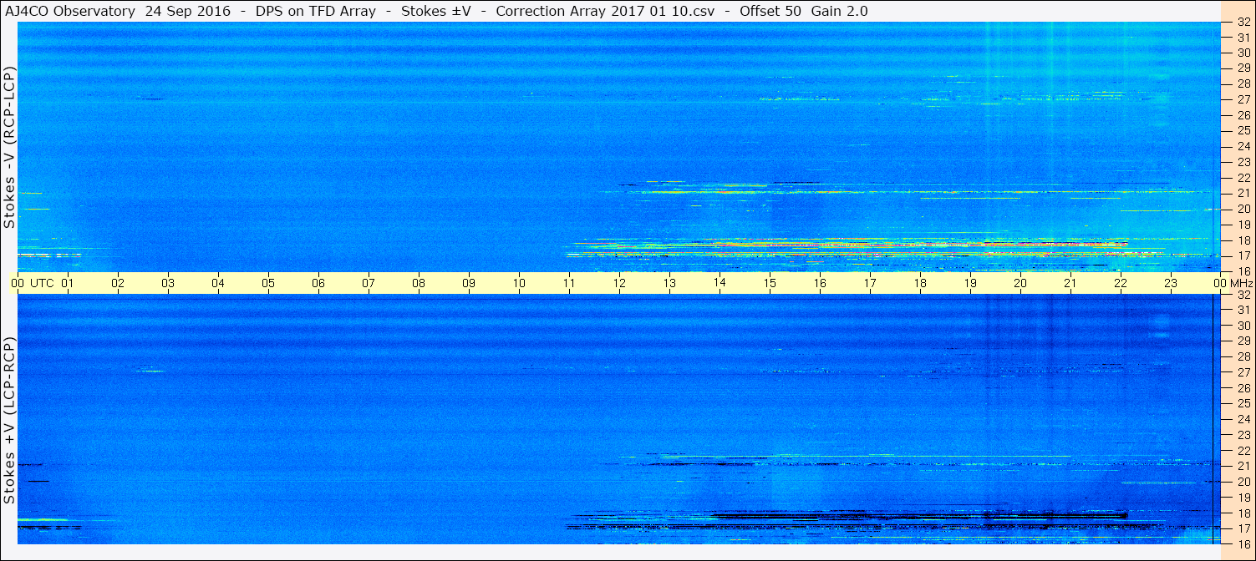Click the 21 hour time label
The image size is (1256, 561).
point(1070,283)
